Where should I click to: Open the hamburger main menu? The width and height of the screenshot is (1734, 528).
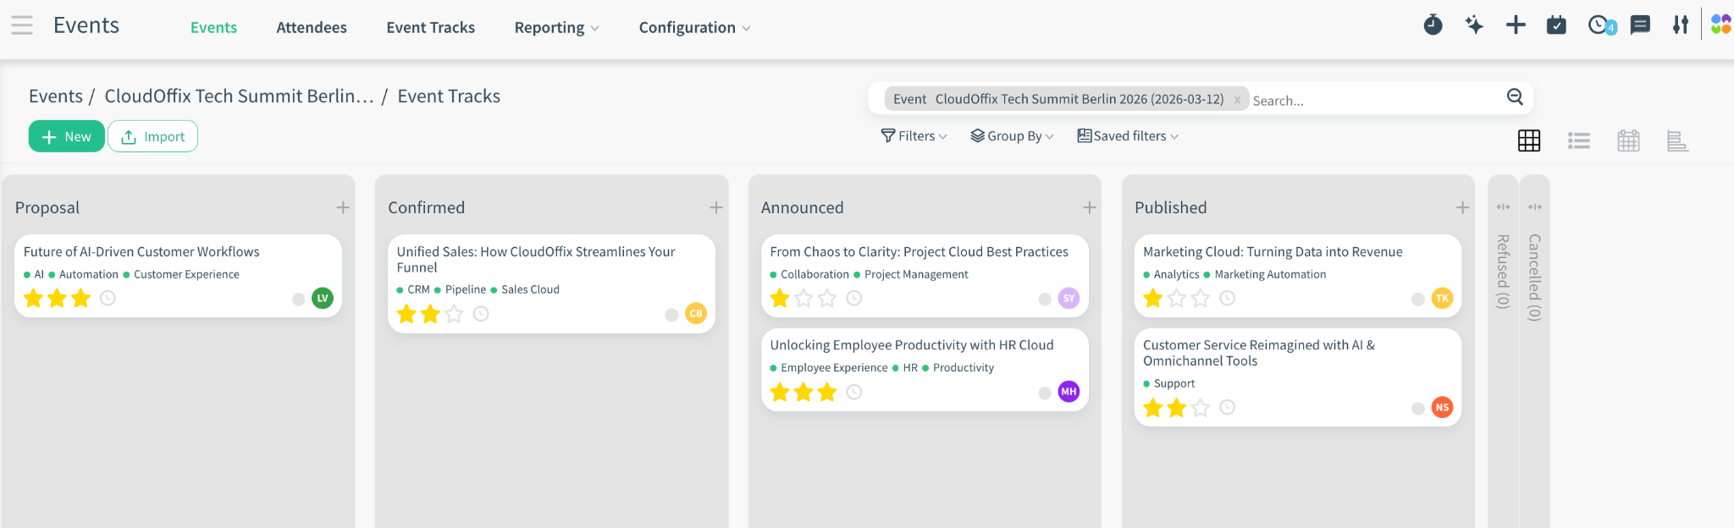[x=22, y=25]
